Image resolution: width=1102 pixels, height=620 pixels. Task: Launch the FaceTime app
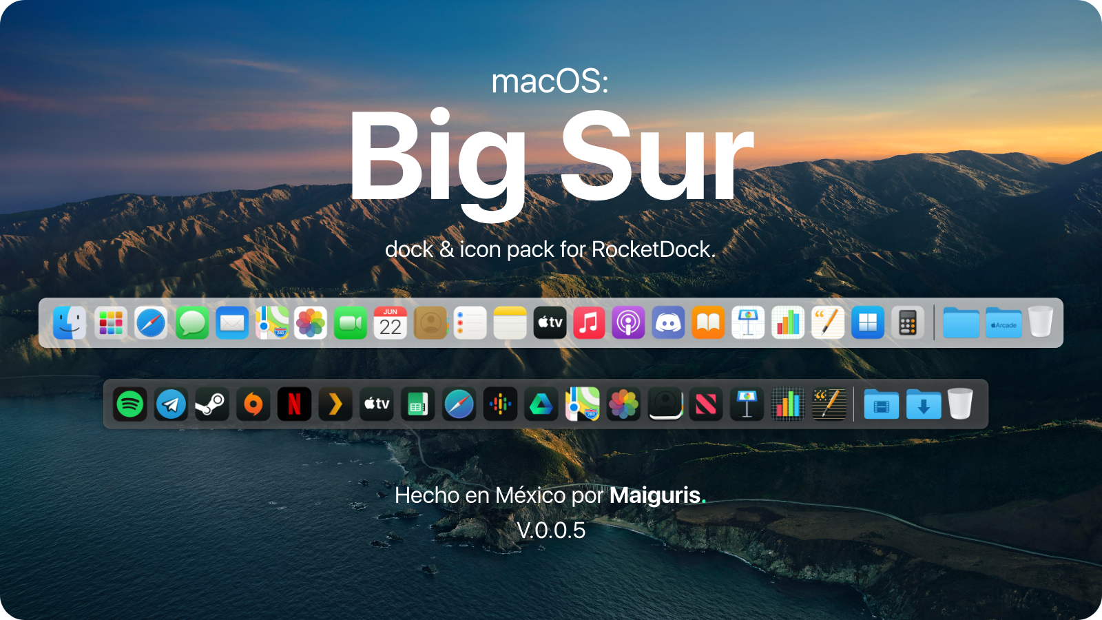pyautogui.click(x=351, y=322)
